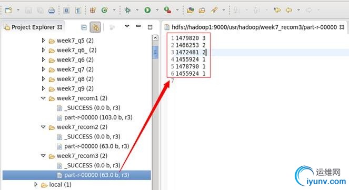
Task: Select _SUCCESS file under week7_recom2
Action: [92, 136]
